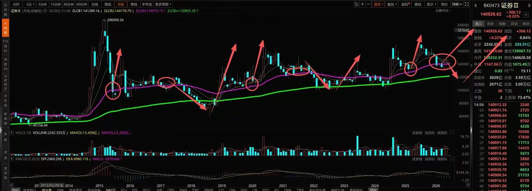Switch to the 异动 tab

(514, 24)
